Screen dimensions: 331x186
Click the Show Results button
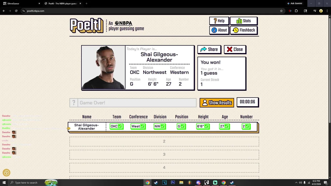click(217, 103)
